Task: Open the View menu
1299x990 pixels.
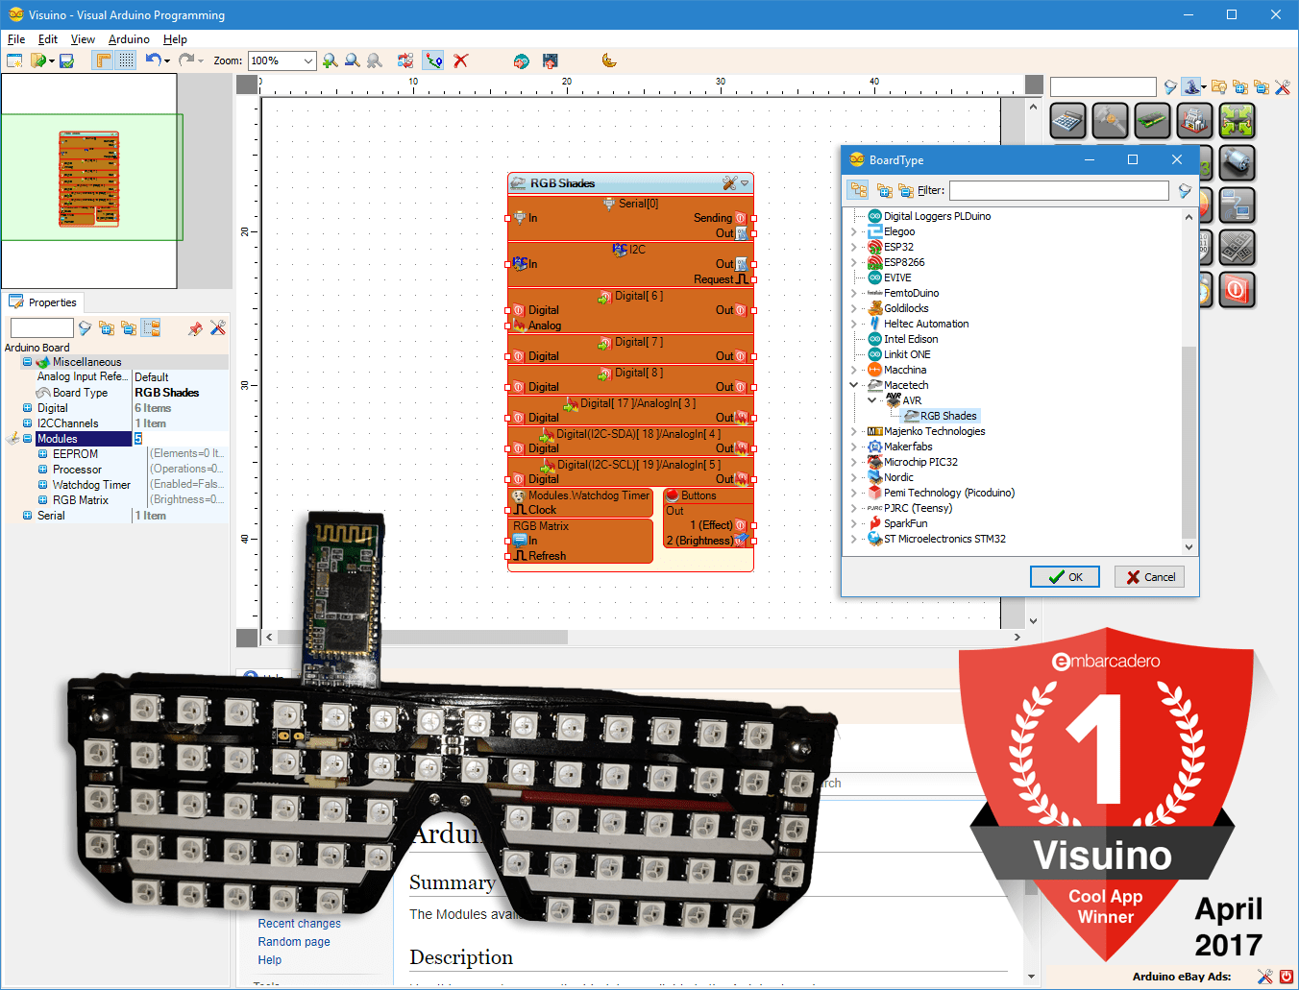Action: [x=83, y=39]
